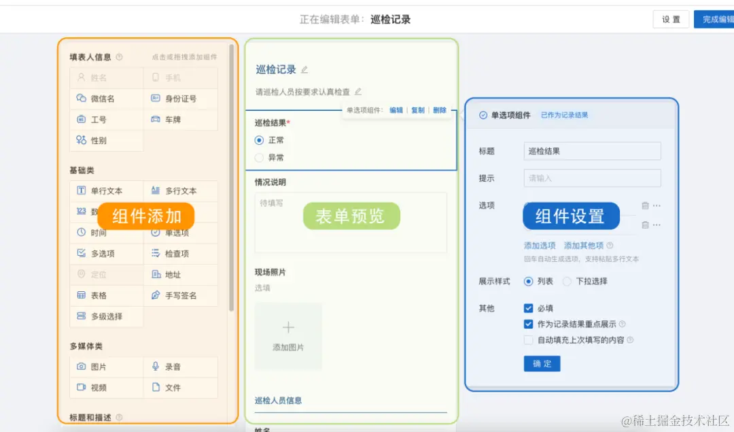Click 添加图片 upload box
The height and width of the screenshot is (432, 734).
click(288, 336)
